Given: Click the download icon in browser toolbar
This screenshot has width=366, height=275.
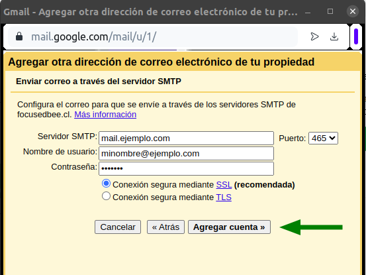Looking at the screenshot, I should pyautogui.click(x=334, y=36).
